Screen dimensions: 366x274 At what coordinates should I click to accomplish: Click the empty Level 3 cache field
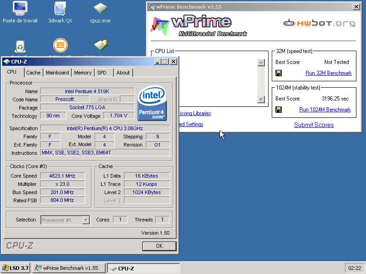coord(147,200)
